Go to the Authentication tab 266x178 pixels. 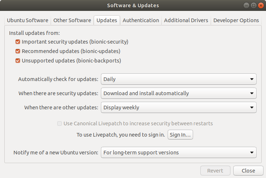[141, 20]
